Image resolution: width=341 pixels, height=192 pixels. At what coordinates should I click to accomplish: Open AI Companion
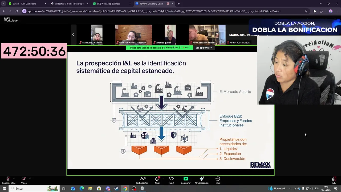202,180
